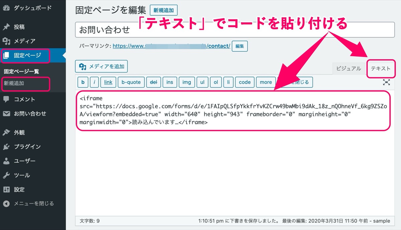401x230 pixels.
Task: Click the 外観 appearance brush icon
Action: [6, 132]
